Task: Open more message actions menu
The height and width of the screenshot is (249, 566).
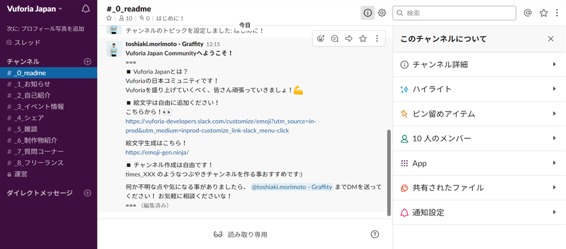Action: [377, 39]
